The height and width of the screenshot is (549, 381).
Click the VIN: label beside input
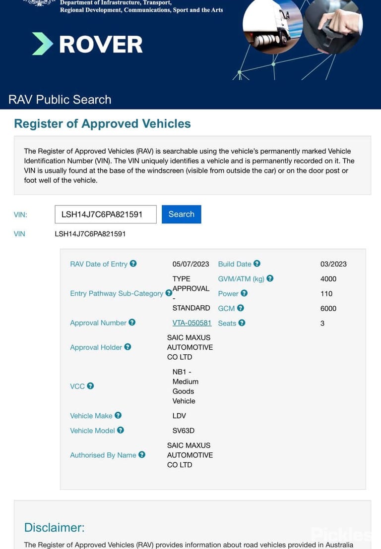coord(20,215)
